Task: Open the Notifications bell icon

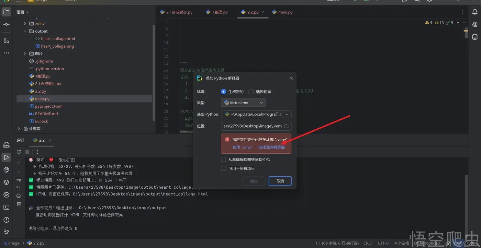Action: (475, 12)
